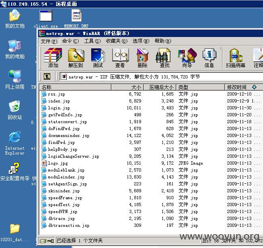The width and height of the screenshot is (263, 248).
Task: Sort by Packed Size (压缩后大小) header
Action: point(160,87)
